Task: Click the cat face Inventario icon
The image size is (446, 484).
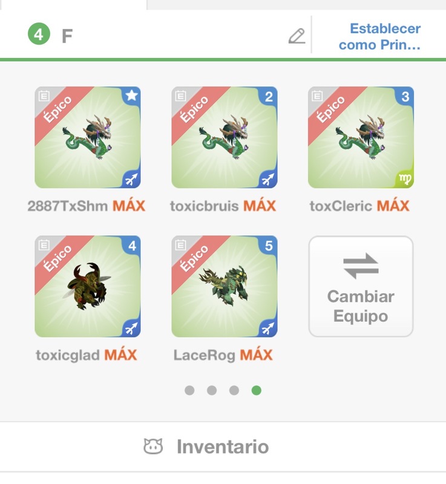Action: pyautogui.click(x=153, y=446)
